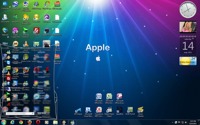Open Windows Live Messenger in Start menu

[x=18, y=52]
